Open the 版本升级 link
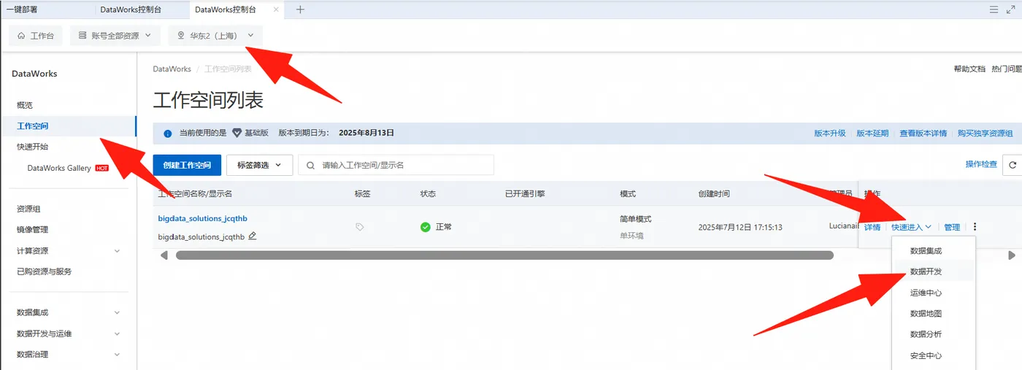The width and height of the screenshot is (1022, 370). (830, 134)
